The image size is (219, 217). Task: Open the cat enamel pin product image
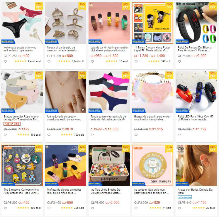[152, 165]
